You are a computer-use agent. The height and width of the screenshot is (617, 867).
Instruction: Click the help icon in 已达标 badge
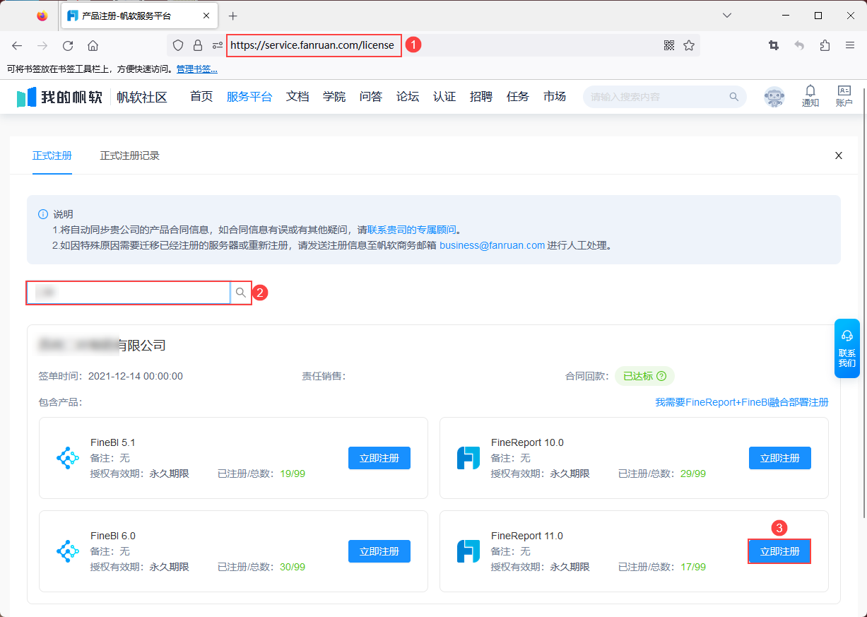661,376
